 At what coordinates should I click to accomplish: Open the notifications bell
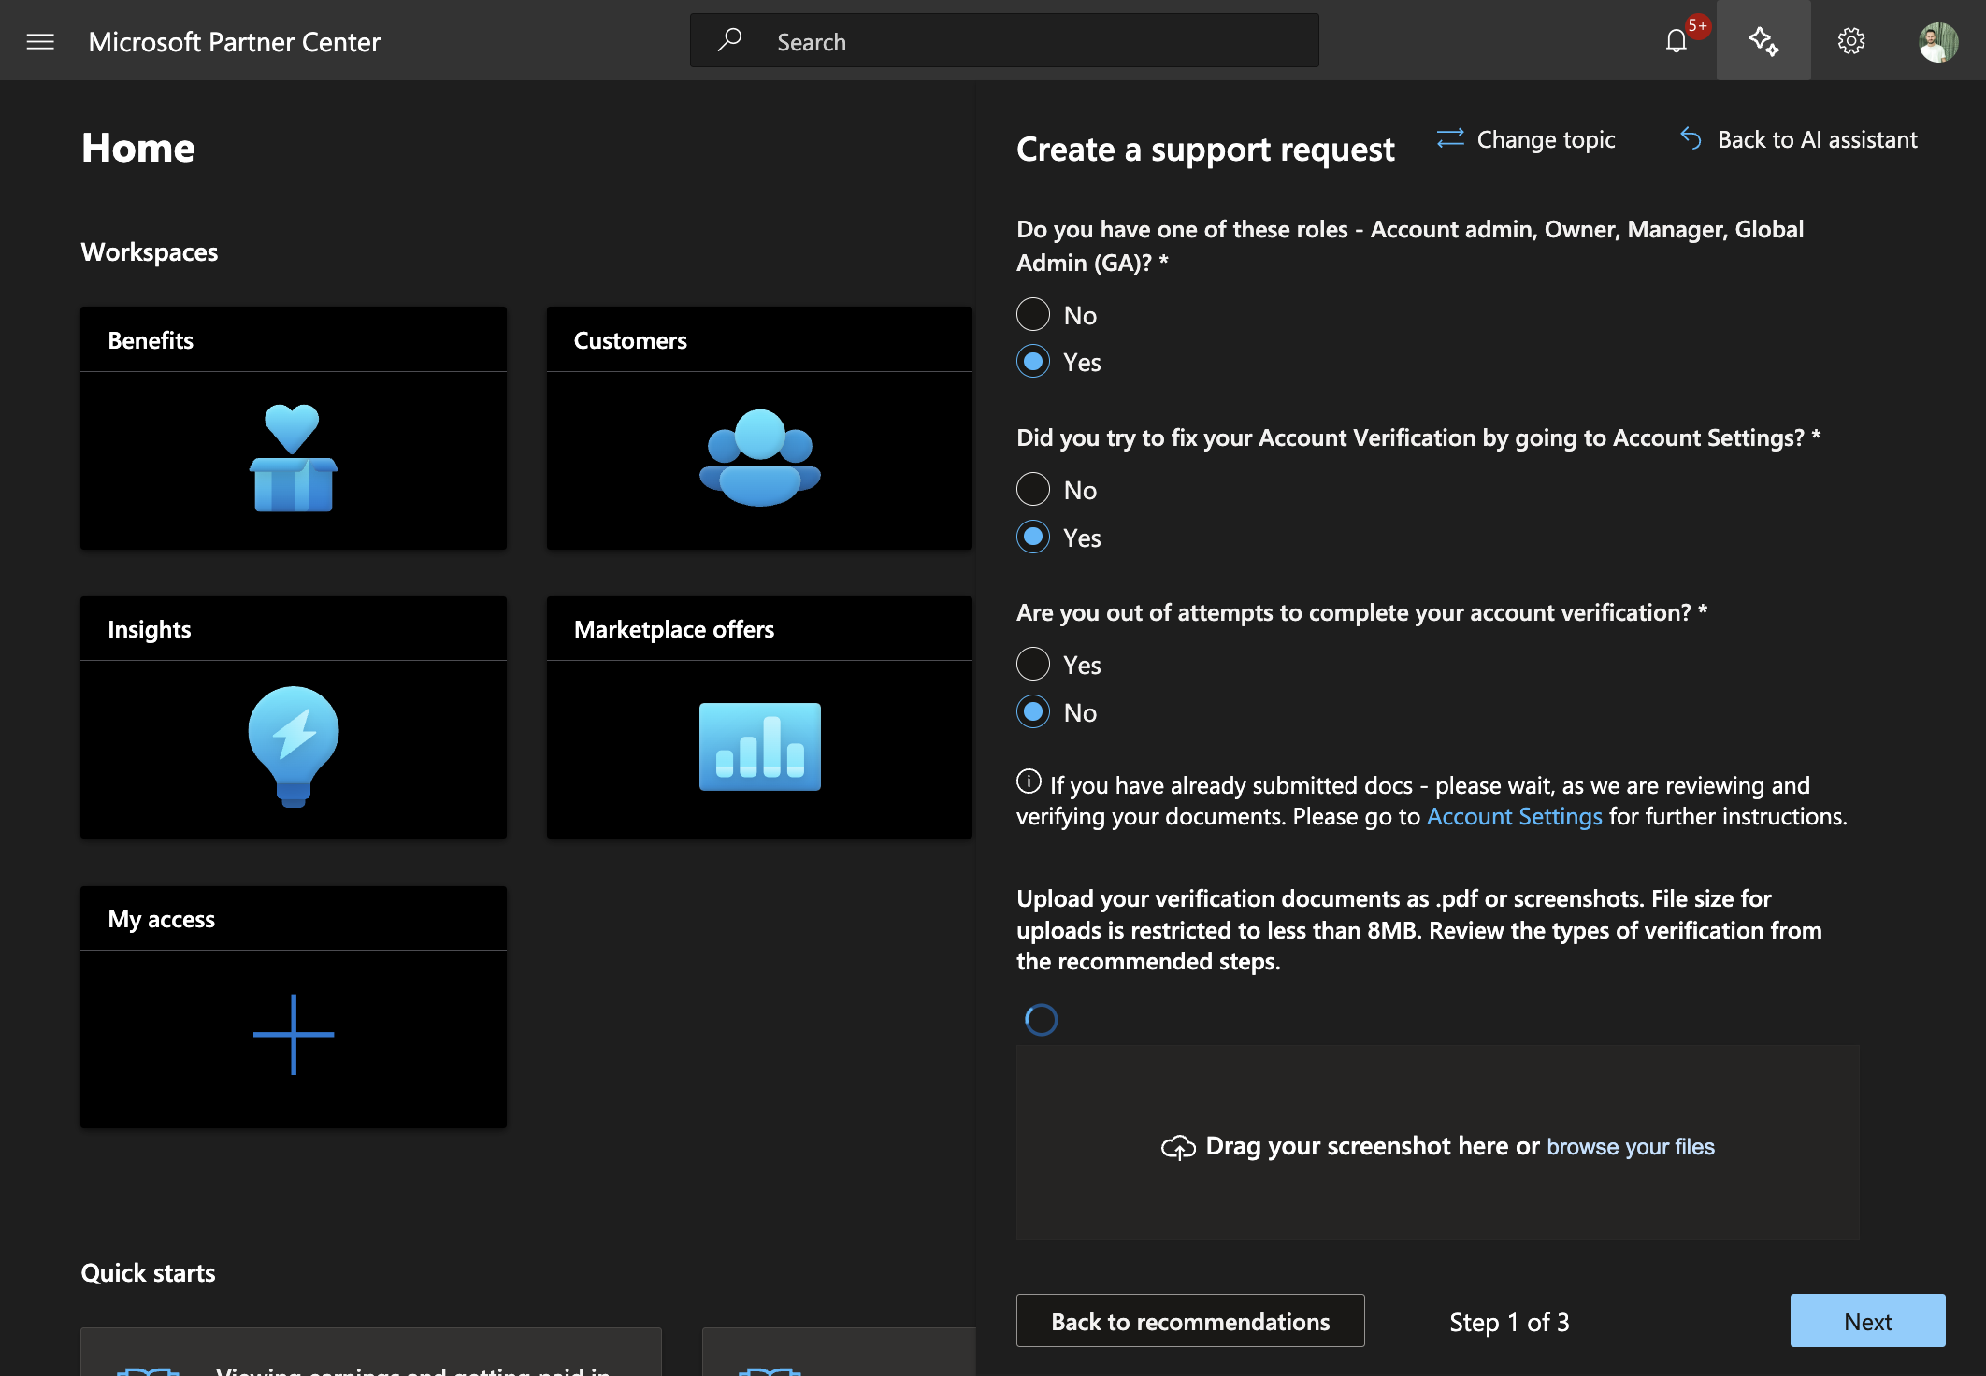point(1676,41)
